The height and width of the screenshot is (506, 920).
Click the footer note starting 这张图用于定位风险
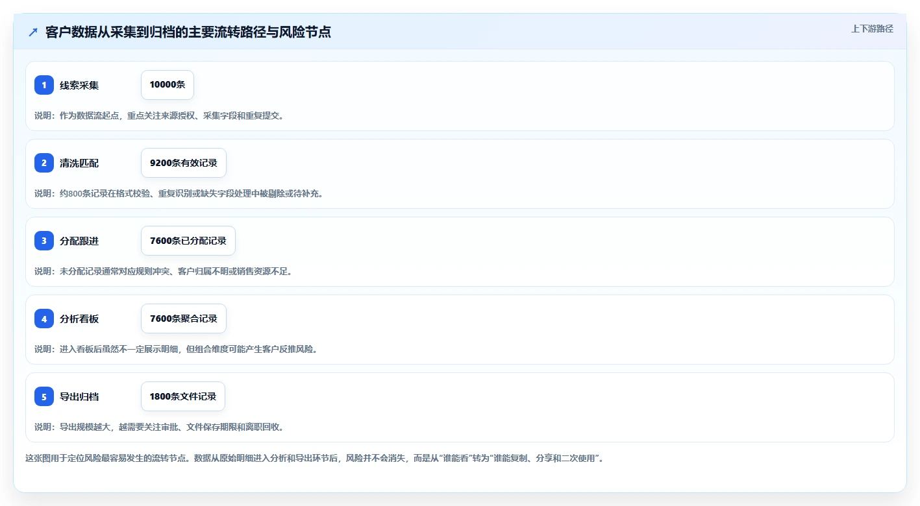click(315, 458)
